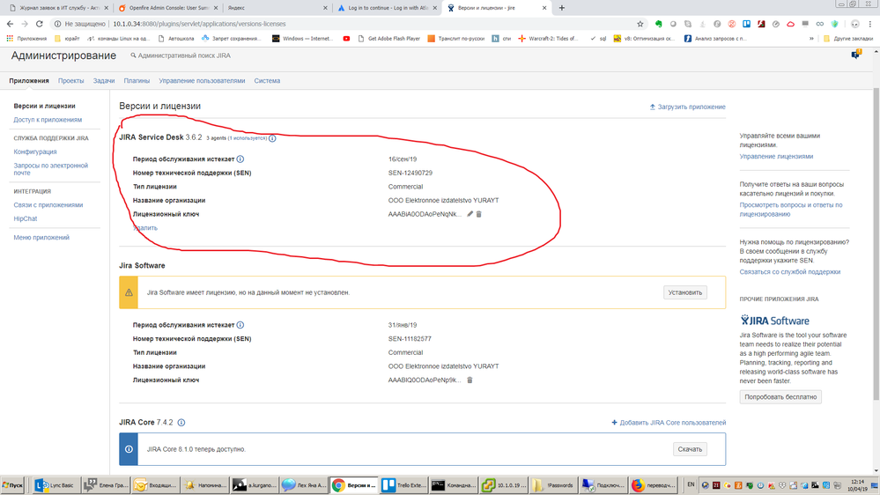
Task: Show info about Service Desk maintenance period
Action: pos(240,159)
